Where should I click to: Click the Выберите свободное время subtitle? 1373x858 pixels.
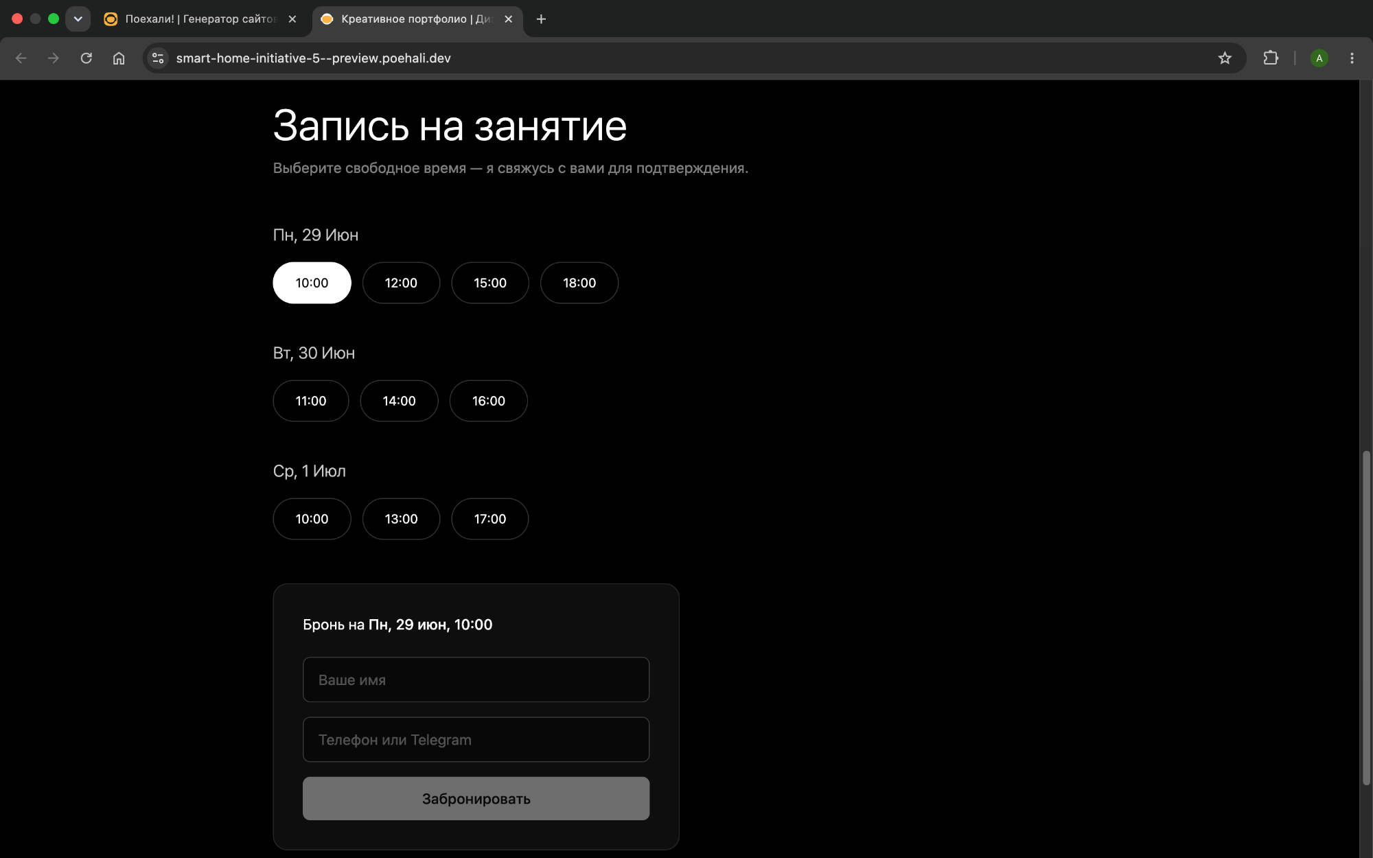pyautogui.click(x=511, y=168)
